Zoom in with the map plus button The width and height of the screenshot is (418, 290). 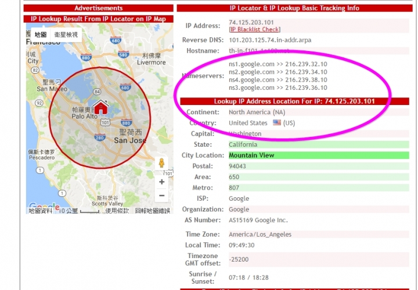(x=161, y=182)
